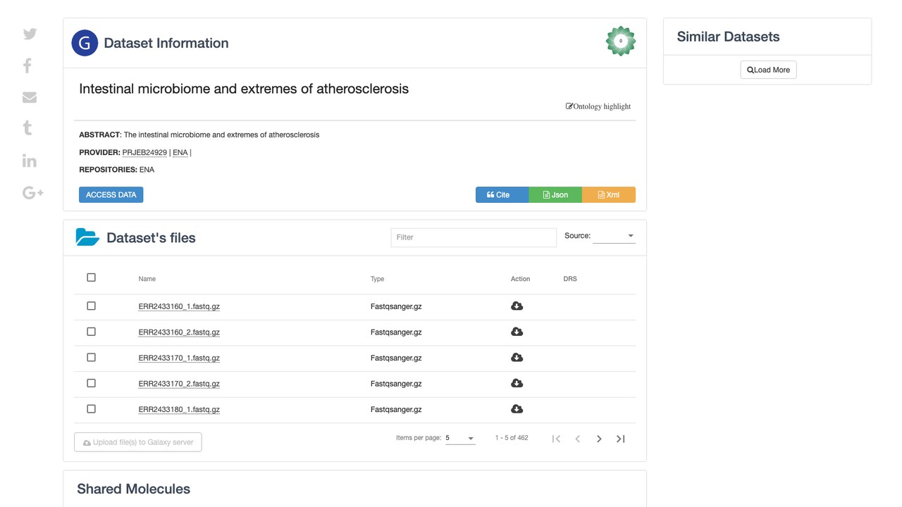This screenshot has height=507, width=902.
Task: Check the box for ERR2433160_2.fastq.gz
Action: coord(91,332)
